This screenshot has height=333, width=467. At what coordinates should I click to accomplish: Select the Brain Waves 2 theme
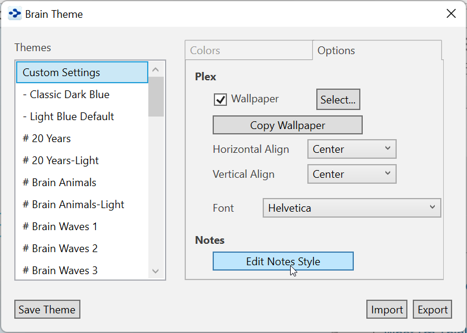(x=60, y=249)
